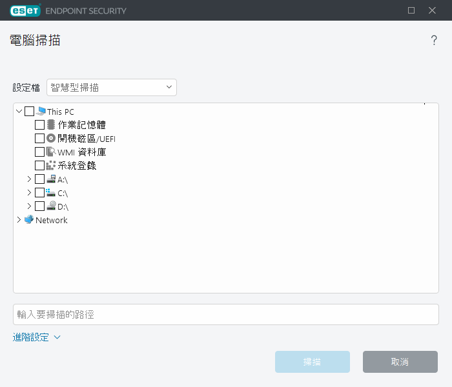Open the 設定檔 profile dropdown
This screenshot has height=387, width=452.
112,87
